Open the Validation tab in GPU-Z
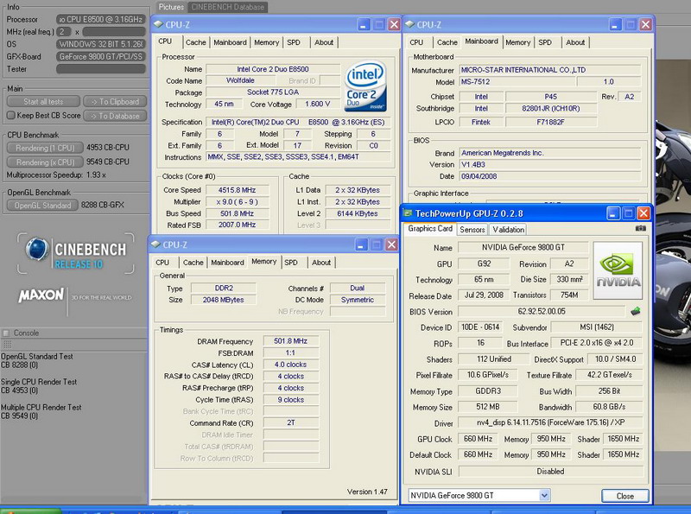Screen dimensions: 691x514 point(508,230)
